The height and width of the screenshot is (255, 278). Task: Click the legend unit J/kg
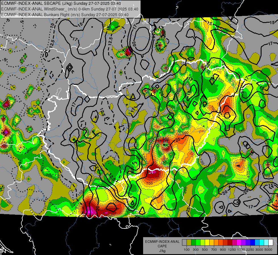coord(162,251)
